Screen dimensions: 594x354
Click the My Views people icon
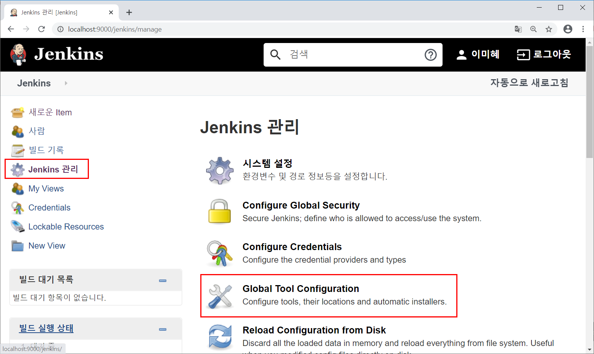(18, 188)
